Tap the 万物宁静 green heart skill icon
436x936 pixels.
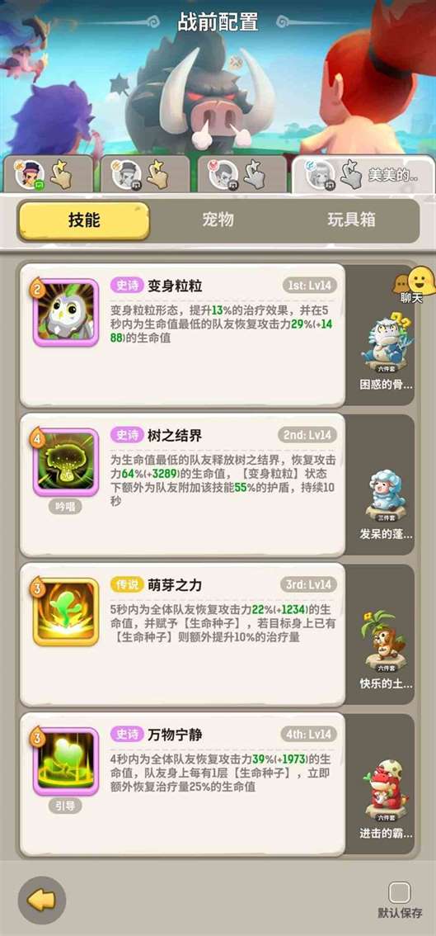tap(65, 763)
